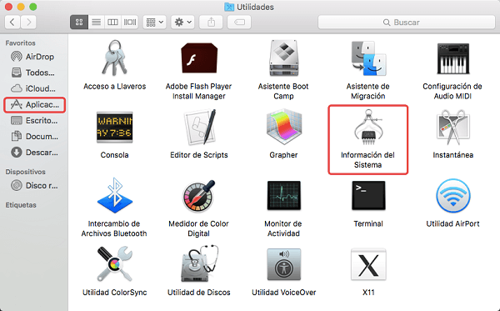The height and width of the screenshot is (311, 500).
Task: Click the Share toolbar button
Action: [x=211, y=22]
